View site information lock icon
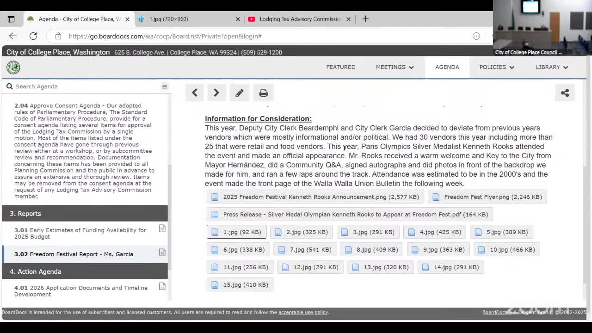Screen dimensions: 592x333 [58, 36]
